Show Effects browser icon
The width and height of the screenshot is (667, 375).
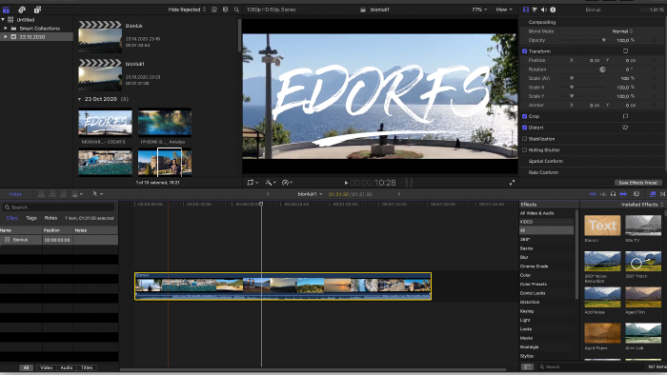tap(653, 194)
